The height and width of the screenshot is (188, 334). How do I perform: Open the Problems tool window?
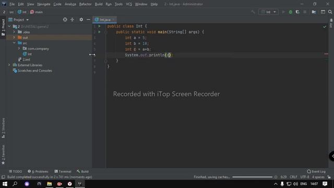click(38, 171)
